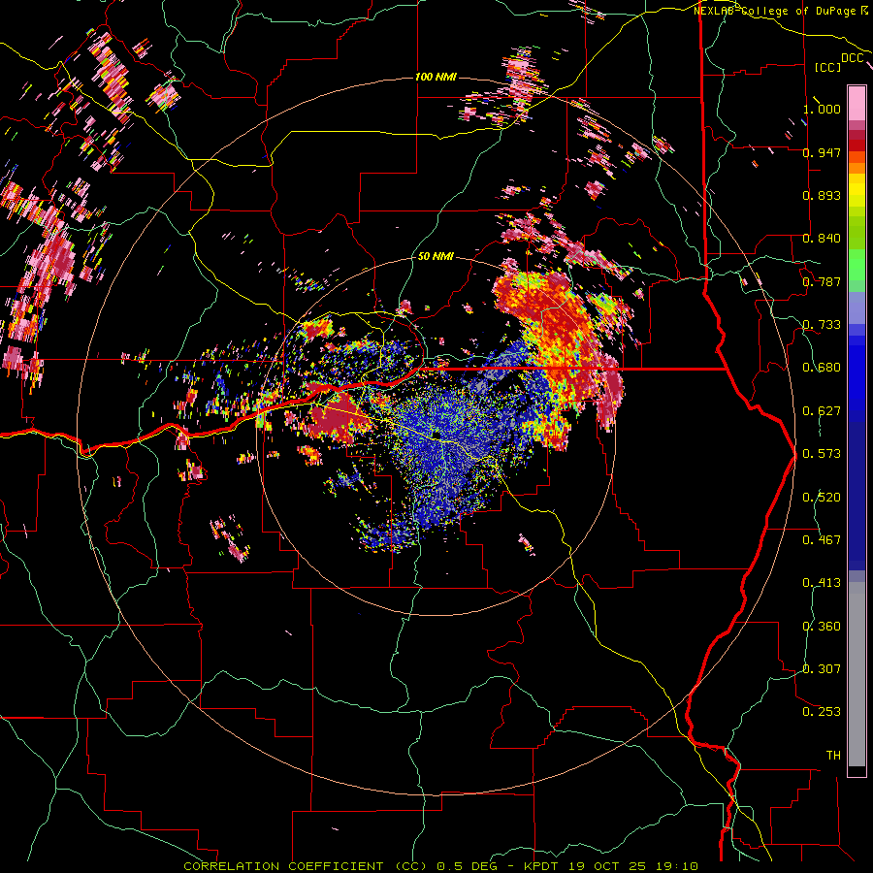This screenshot has height=873, width=873.
Task: Select the 0.307 legend value
Action: [822, 669]
